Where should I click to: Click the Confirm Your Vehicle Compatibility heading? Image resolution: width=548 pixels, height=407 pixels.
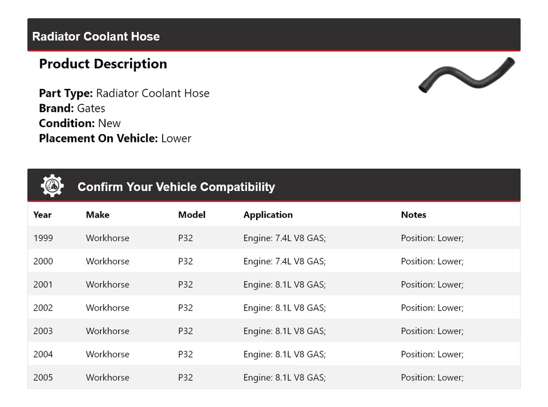pos(176,187)
